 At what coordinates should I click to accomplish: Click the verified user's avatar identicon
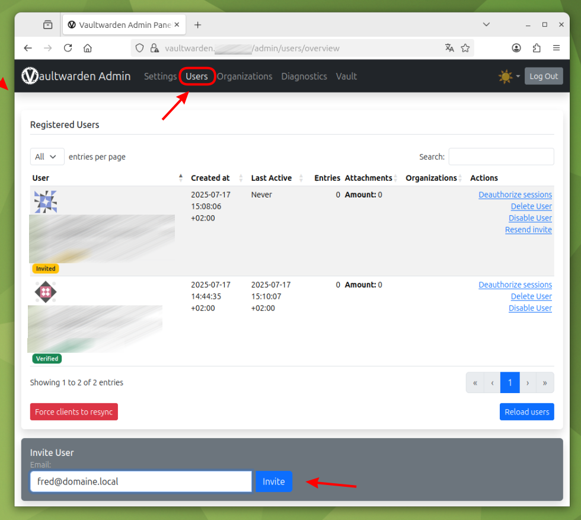click(x=46, y=292)
